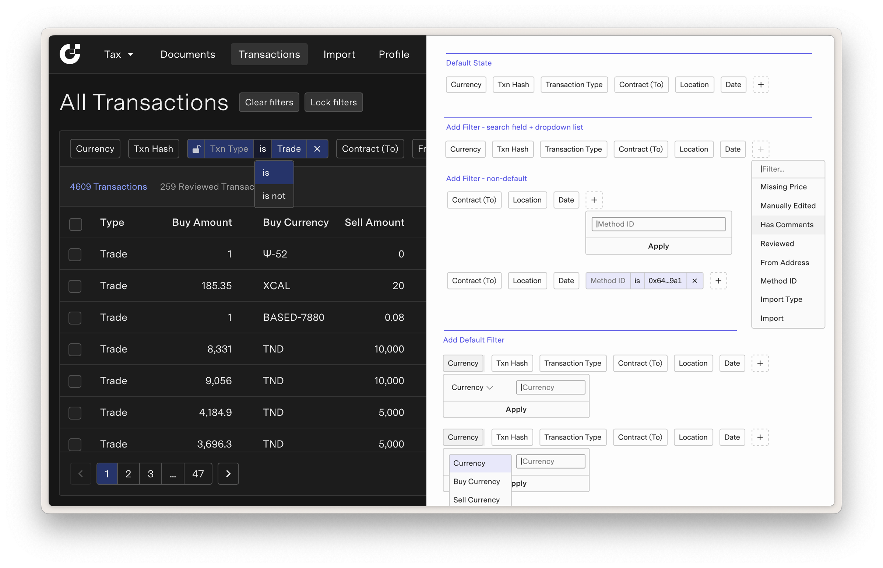Go to next page arrow

(x=228, y=474)
